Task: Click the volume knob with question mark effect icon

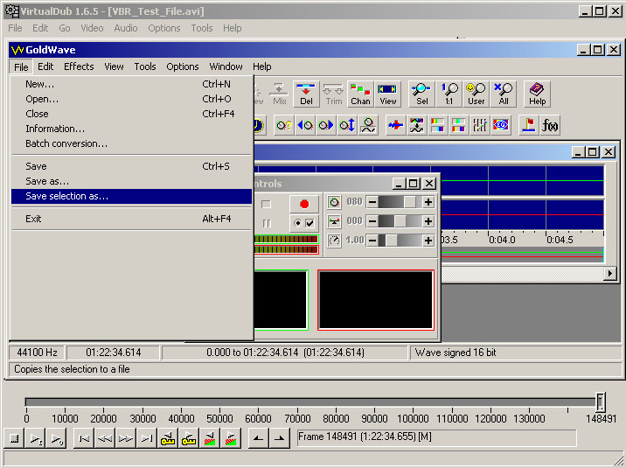Action: tap(284, 125)
